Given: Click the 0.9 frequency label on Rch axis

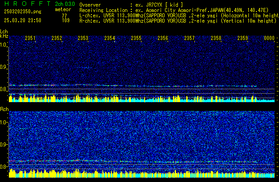Looking at the screenshot, I should [x=4, y=144].
